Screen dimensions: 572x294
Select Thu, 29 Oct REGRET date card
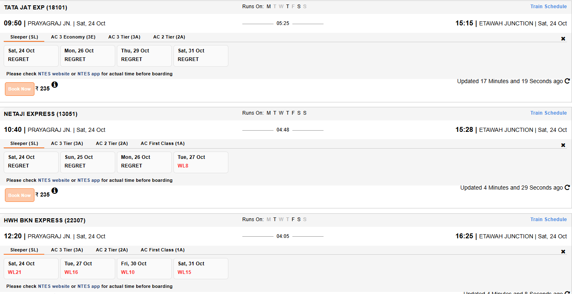pyautogui.click(x=144, y=56)
